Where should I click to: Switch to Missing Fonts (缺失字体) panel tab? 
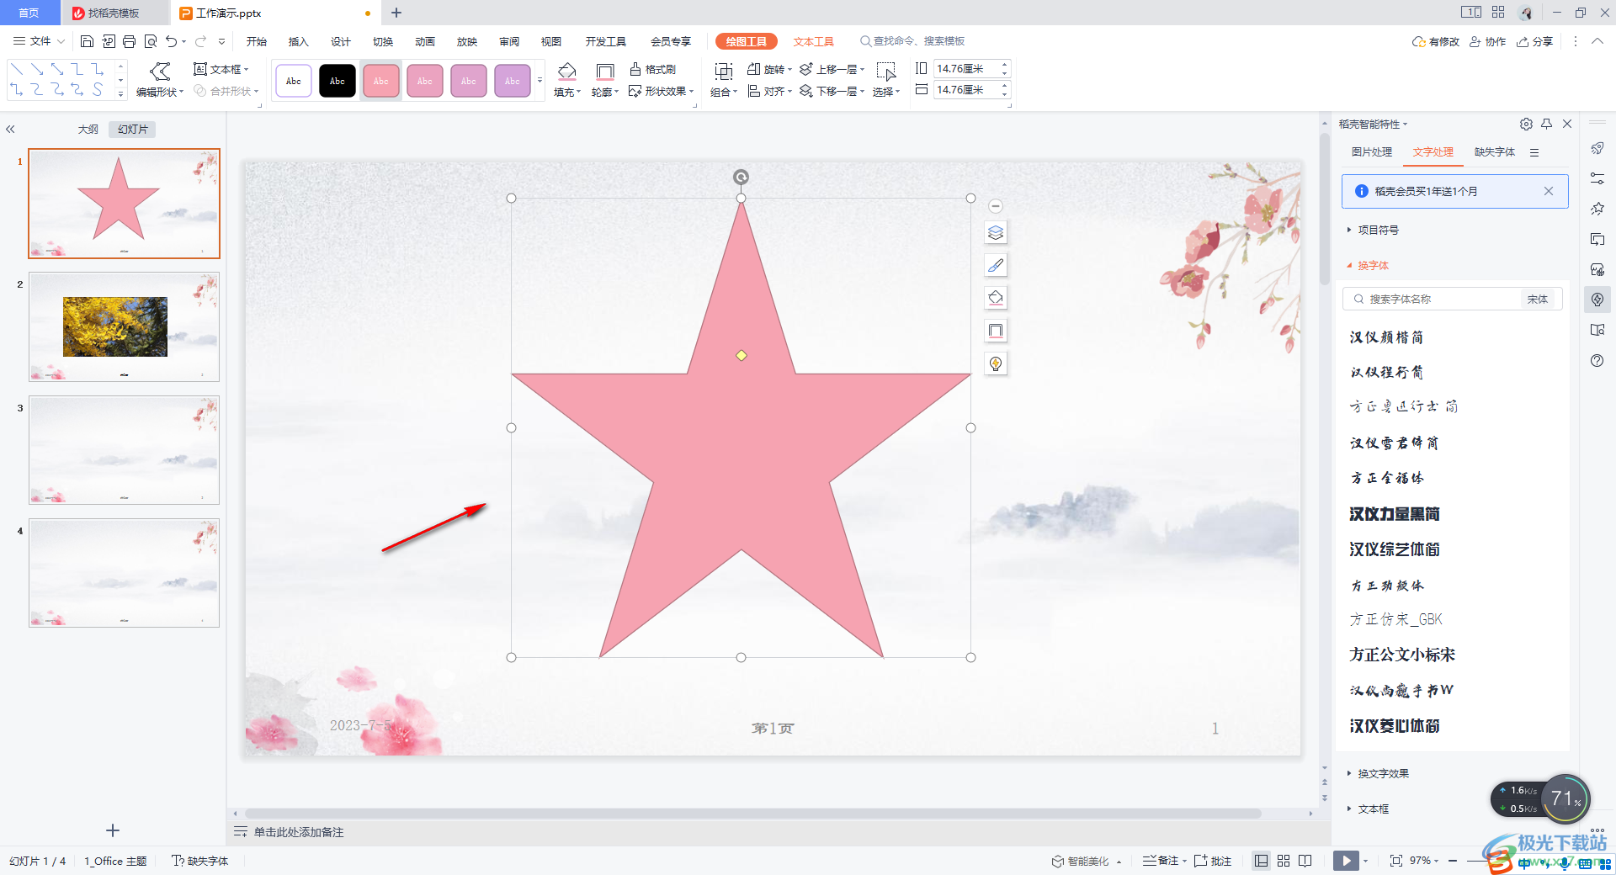pyautogui.click(x=1495, y=152)
